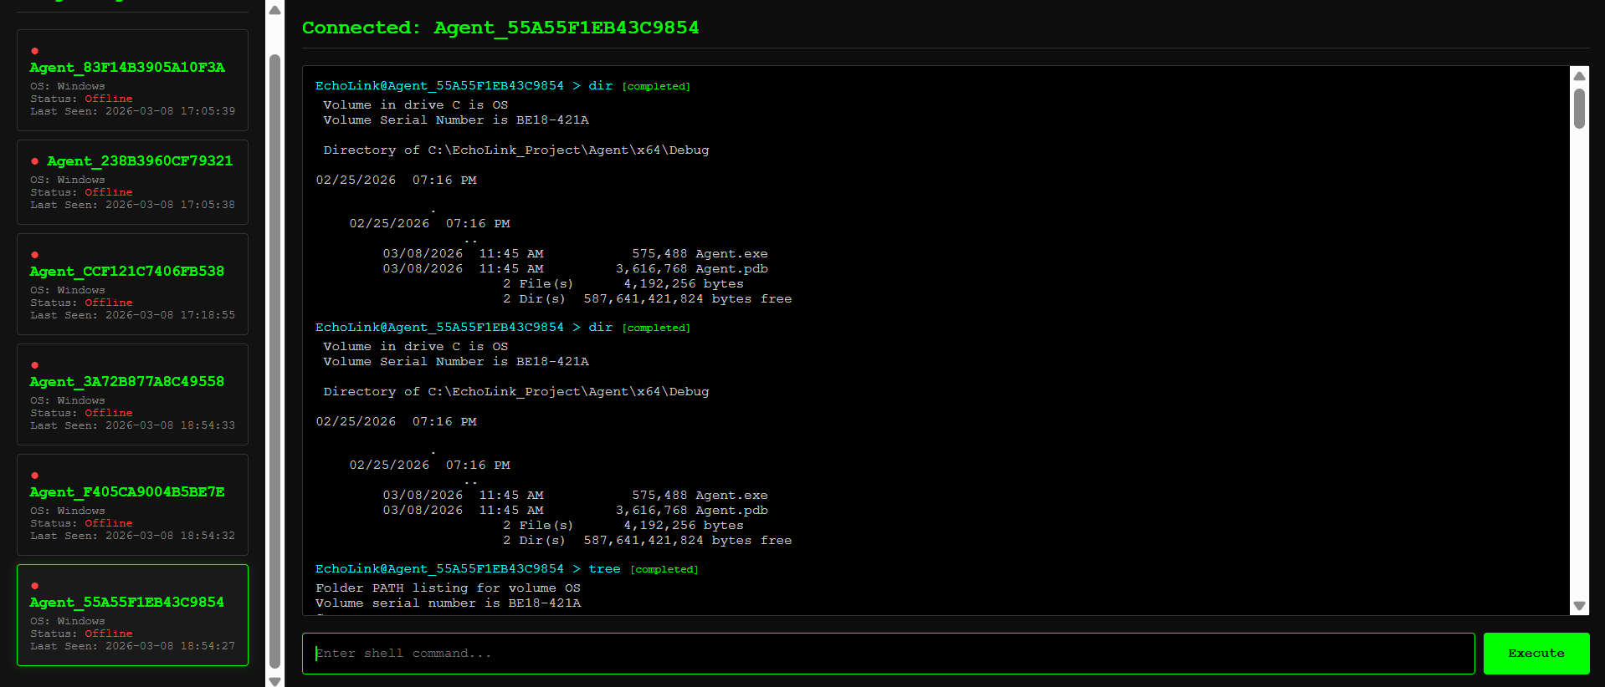Click the red status dot beside Agent_238B3960CF79321
1605x687 pixels.
coord(34,161)
